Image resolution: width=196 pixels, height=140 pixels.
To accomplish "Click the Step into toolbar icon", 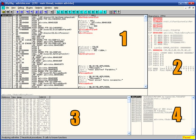I will pyautogui.click(x=28, y=12).
